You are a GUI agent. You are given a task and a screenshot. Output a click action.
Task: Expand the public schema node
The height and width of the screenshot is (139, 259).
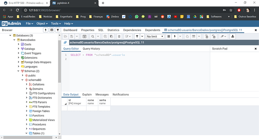[x=23, y=76]
